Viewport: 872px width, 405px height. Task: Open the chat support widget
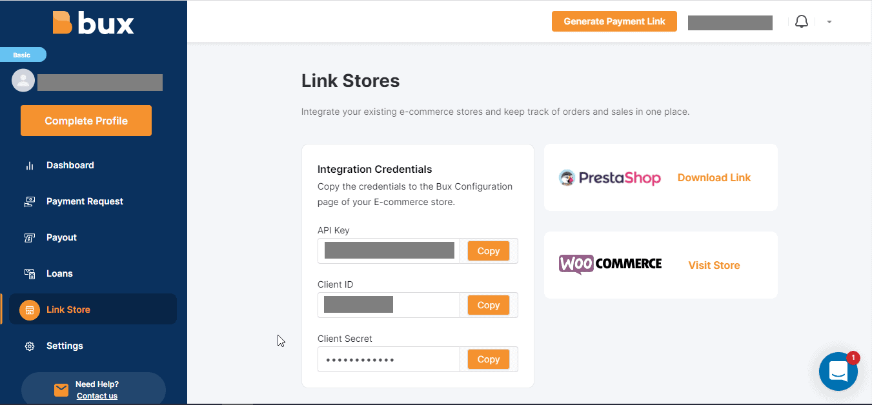point(838,371)
